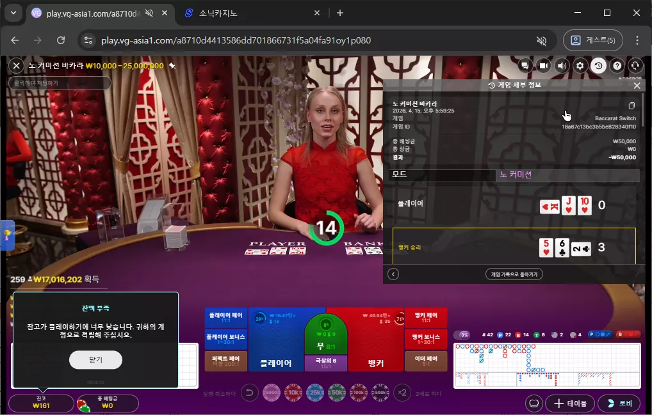
Task: Bet on Banker Pair 11:1
Action: tap(426, 317)
